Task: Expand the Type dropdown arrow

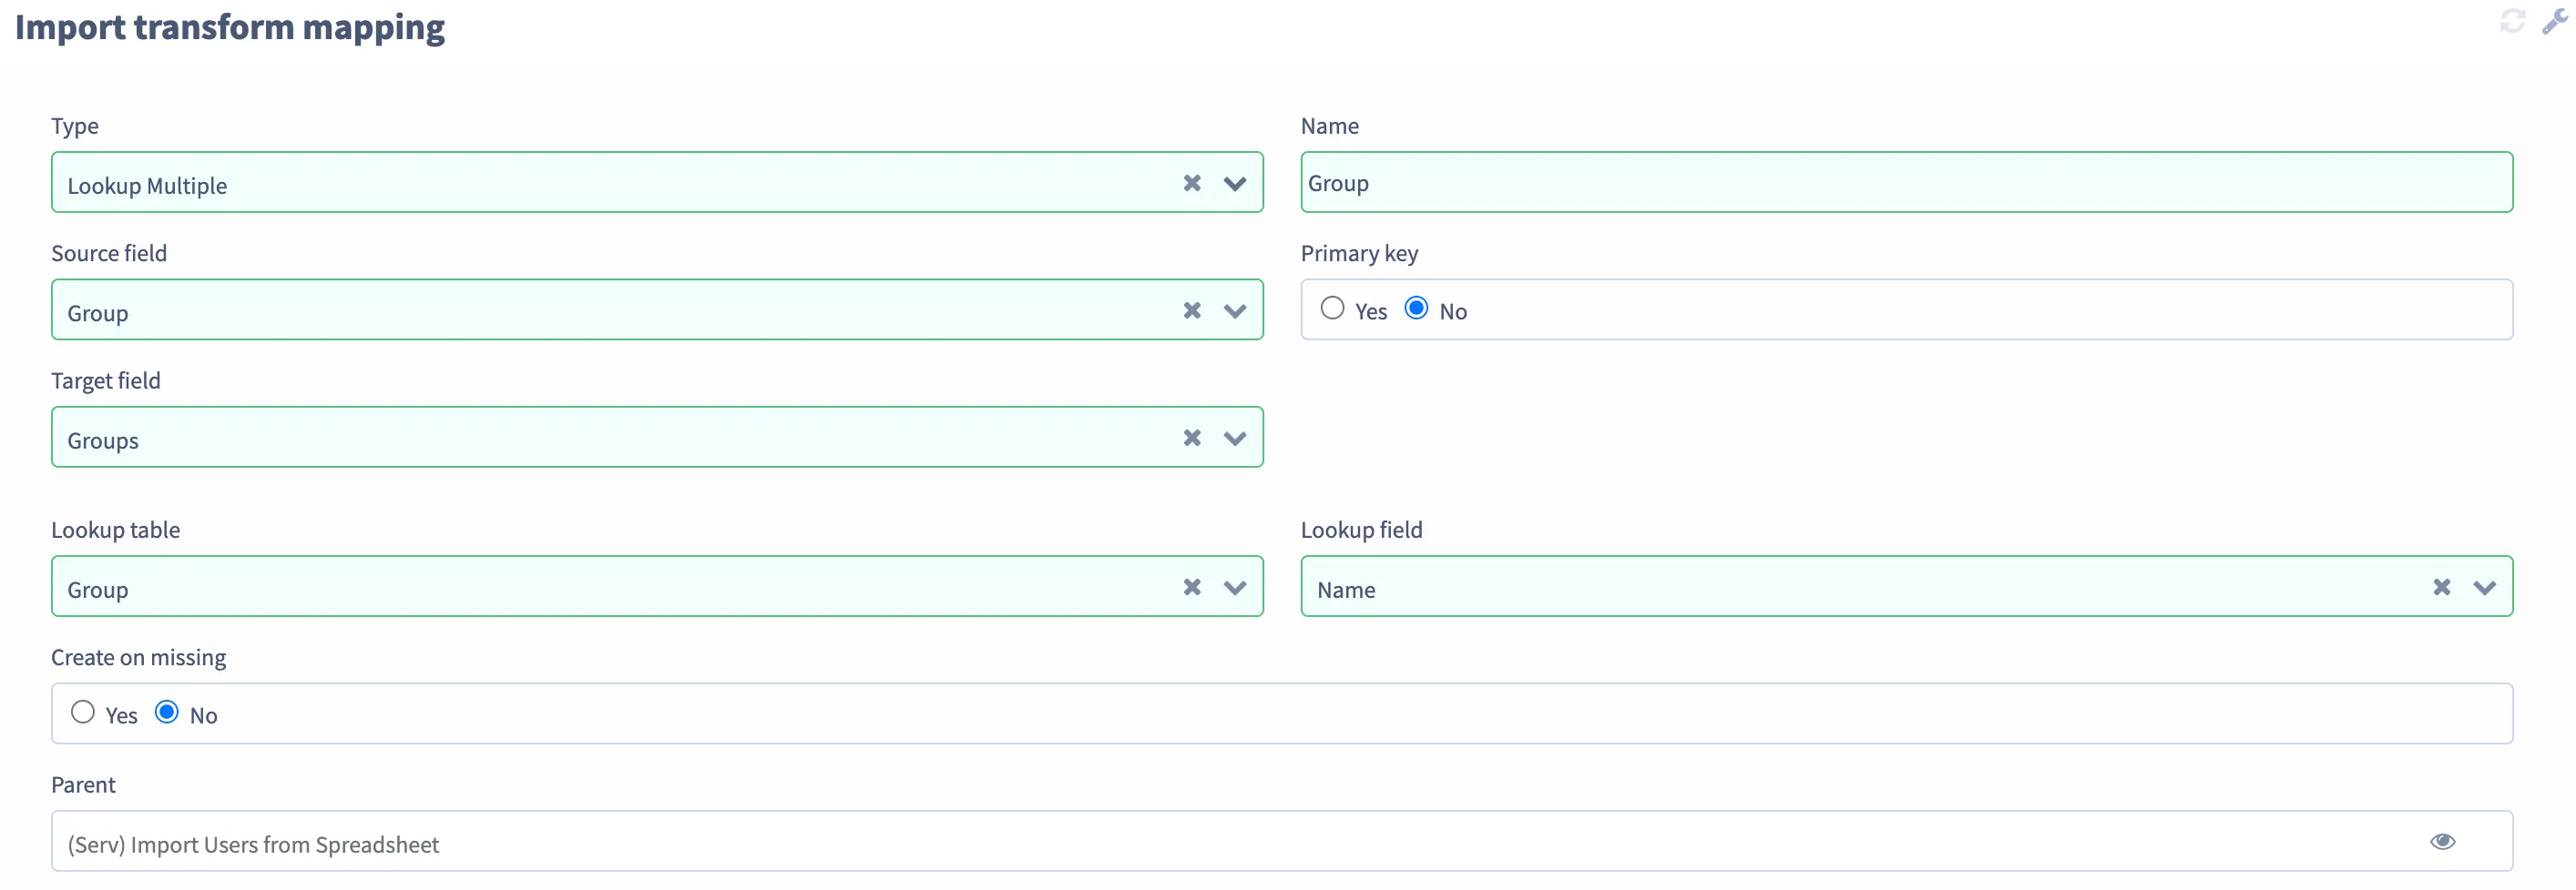Action: [x=1235, y=184]
